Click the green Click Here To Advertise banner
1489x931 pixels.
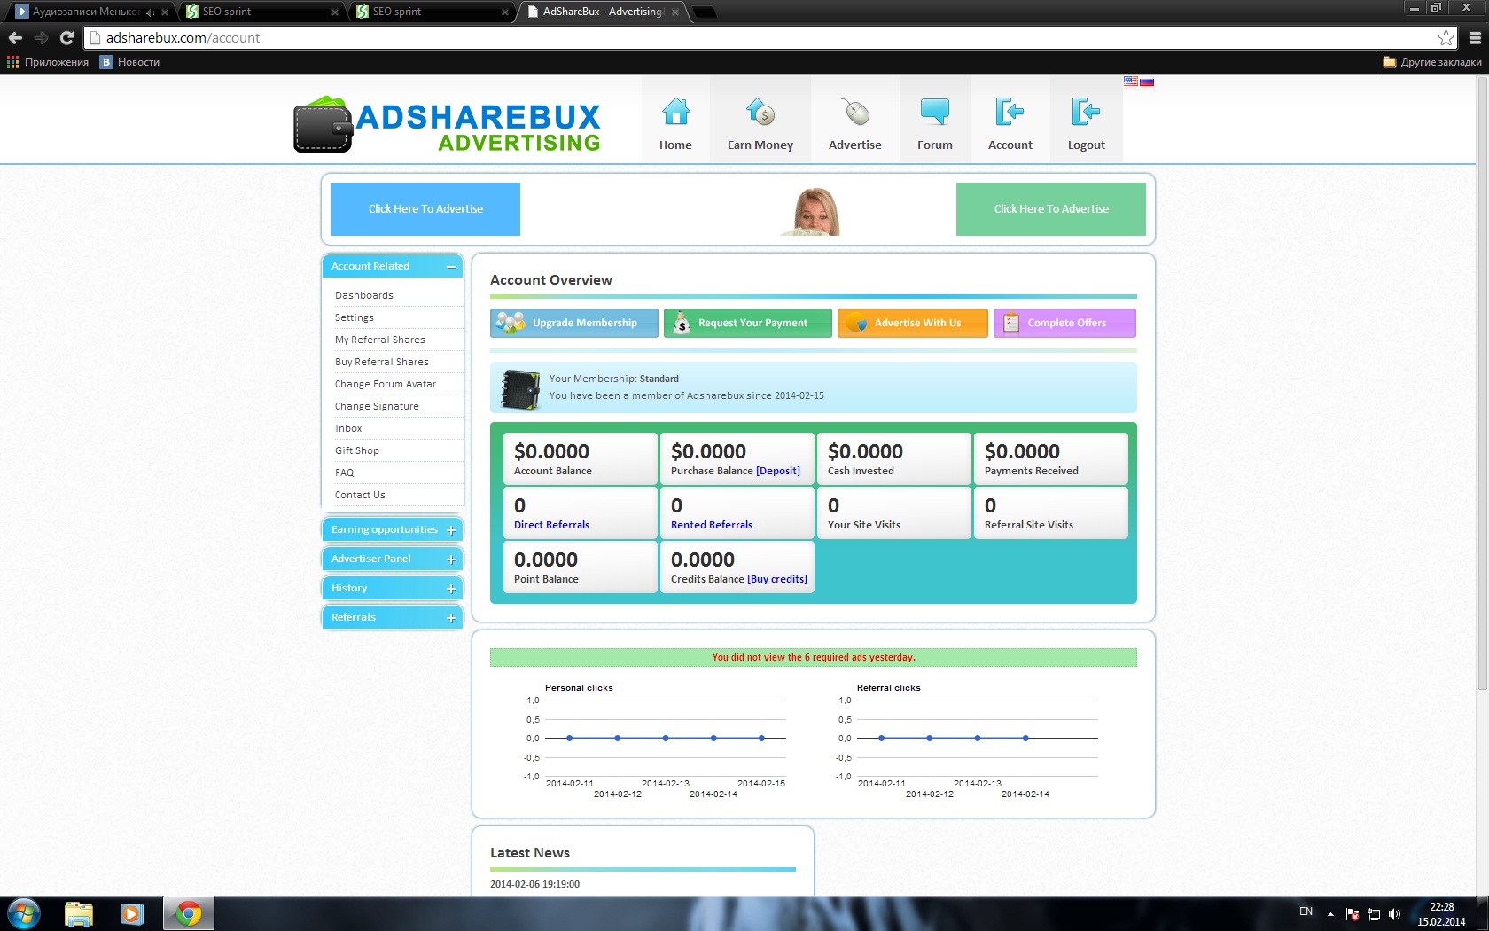pyautogui.click(x=1051, y=209)
